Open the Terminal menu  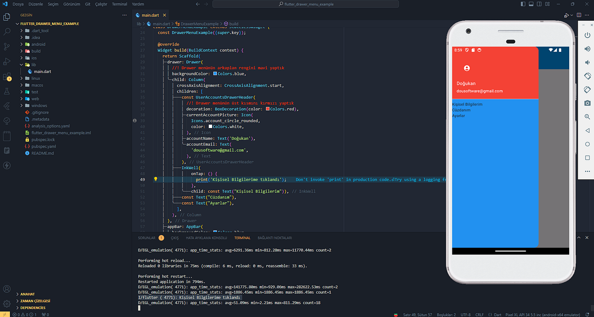(119, 4)
